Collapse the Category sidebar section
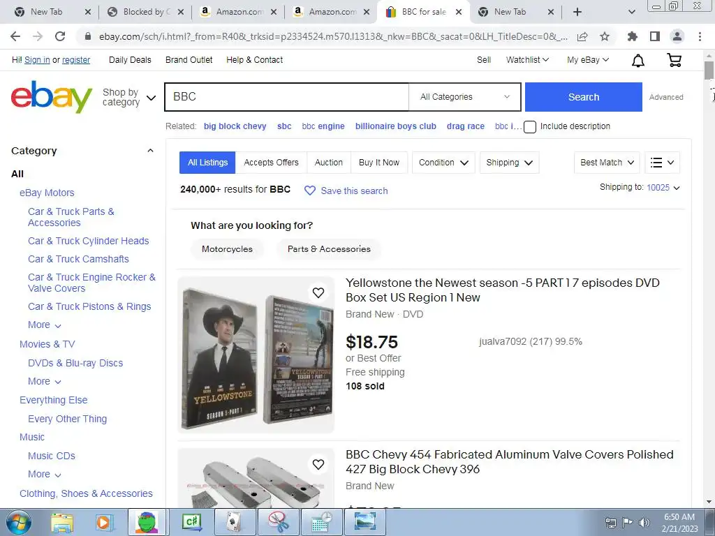715x536 pixels. [151, 151]
